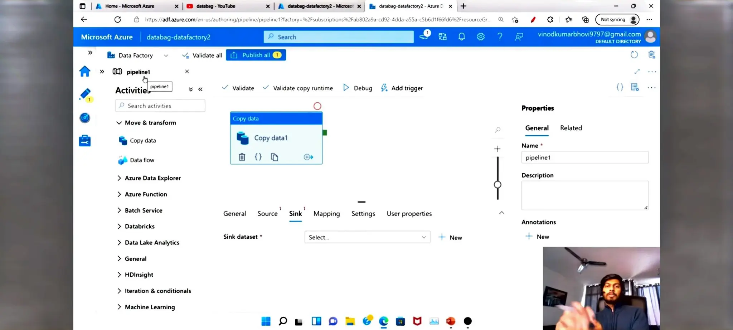Switch to the Related tab in Properties
The image size is (733, 330).
pyautogui.click(x=571, y=128)
